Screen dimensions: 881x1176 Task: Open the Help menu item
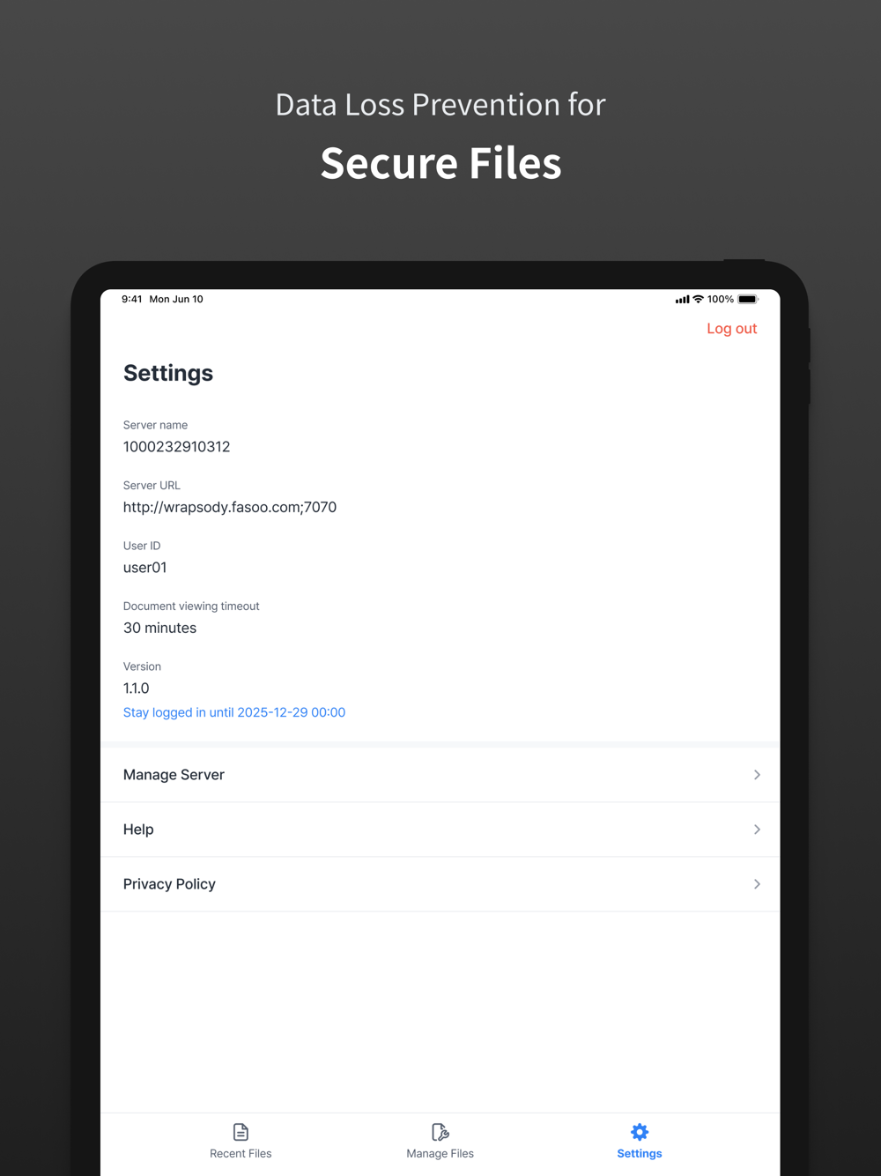pos(440,830)
